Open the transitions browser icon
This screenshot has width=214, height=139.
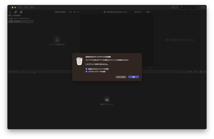click(x=204, y=72)
